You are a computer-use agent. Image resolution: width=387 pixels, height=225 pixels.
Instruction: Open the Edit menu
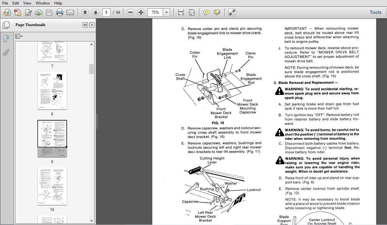click(15, 3)
